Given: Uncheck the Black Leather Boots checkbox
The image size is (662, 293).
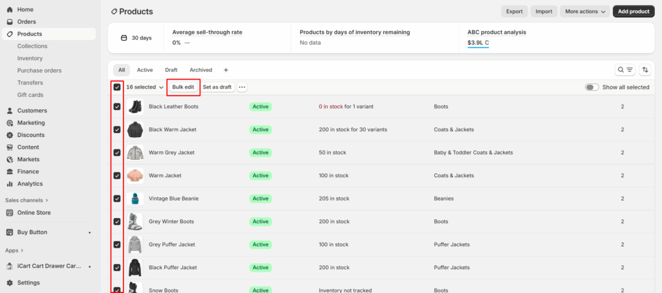Looking at the screenshot, I should [117, 107].
